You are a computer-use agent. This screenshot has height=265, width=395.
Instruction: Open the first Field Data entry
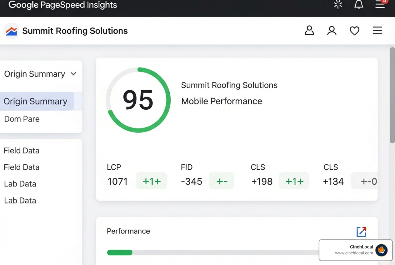tap(22, 151)
